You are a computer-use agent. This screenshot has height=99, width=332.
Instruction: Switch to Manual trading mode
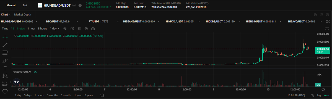pos(11,5)
